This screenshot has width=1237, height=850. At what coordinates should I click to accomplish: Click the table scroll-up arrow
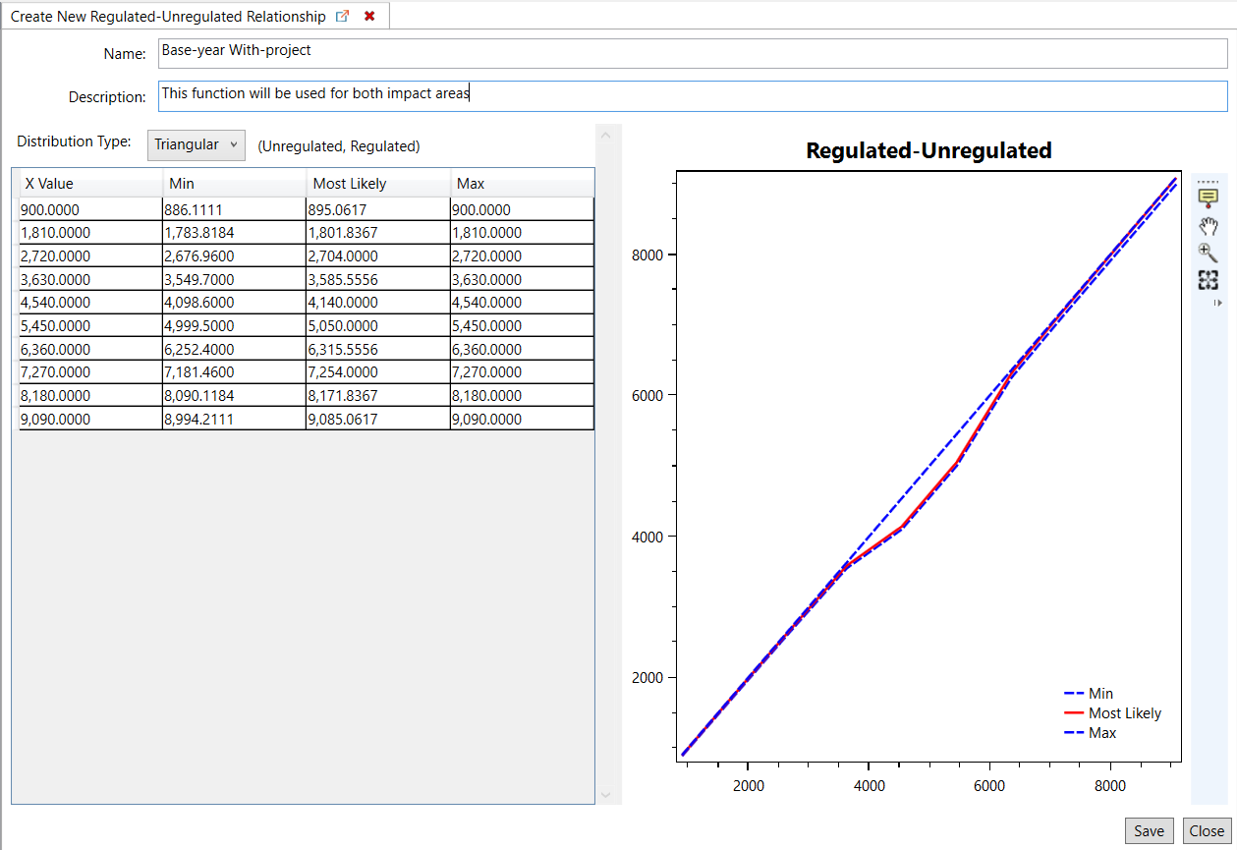605,135
